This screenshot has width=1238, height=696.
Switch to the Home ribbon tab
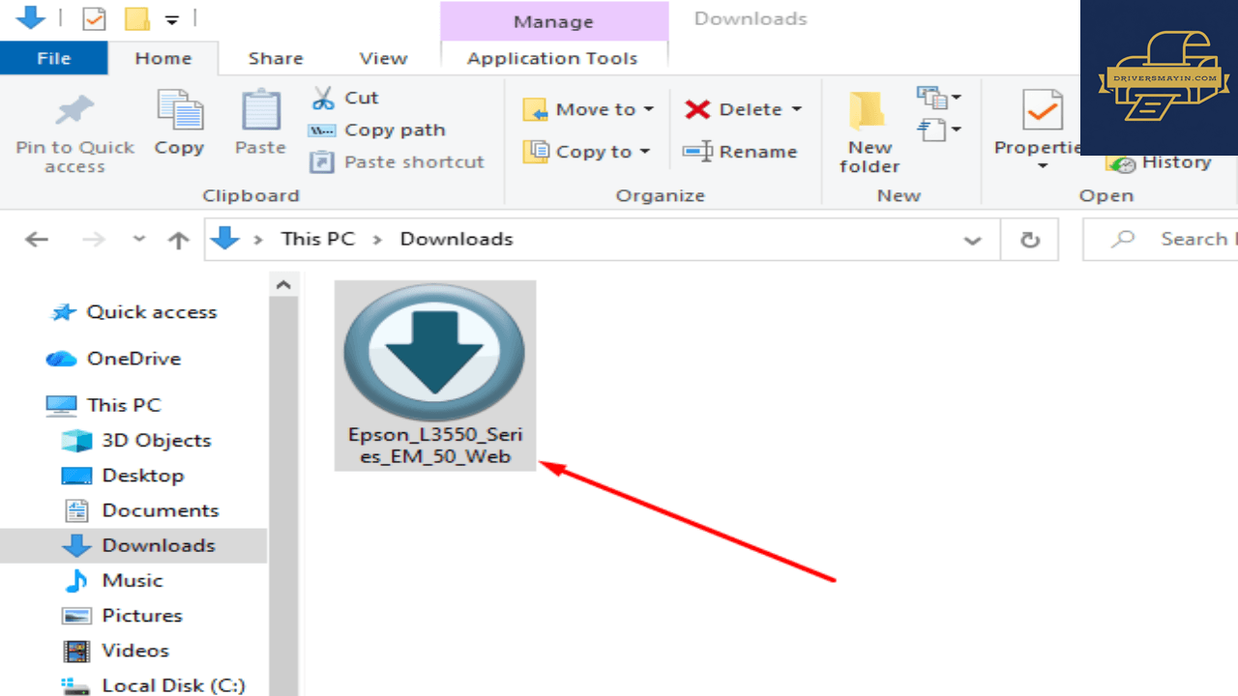[162, 58]
